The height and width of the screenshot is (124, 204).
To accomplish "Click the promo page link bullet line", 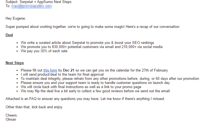I will [81, 87].
